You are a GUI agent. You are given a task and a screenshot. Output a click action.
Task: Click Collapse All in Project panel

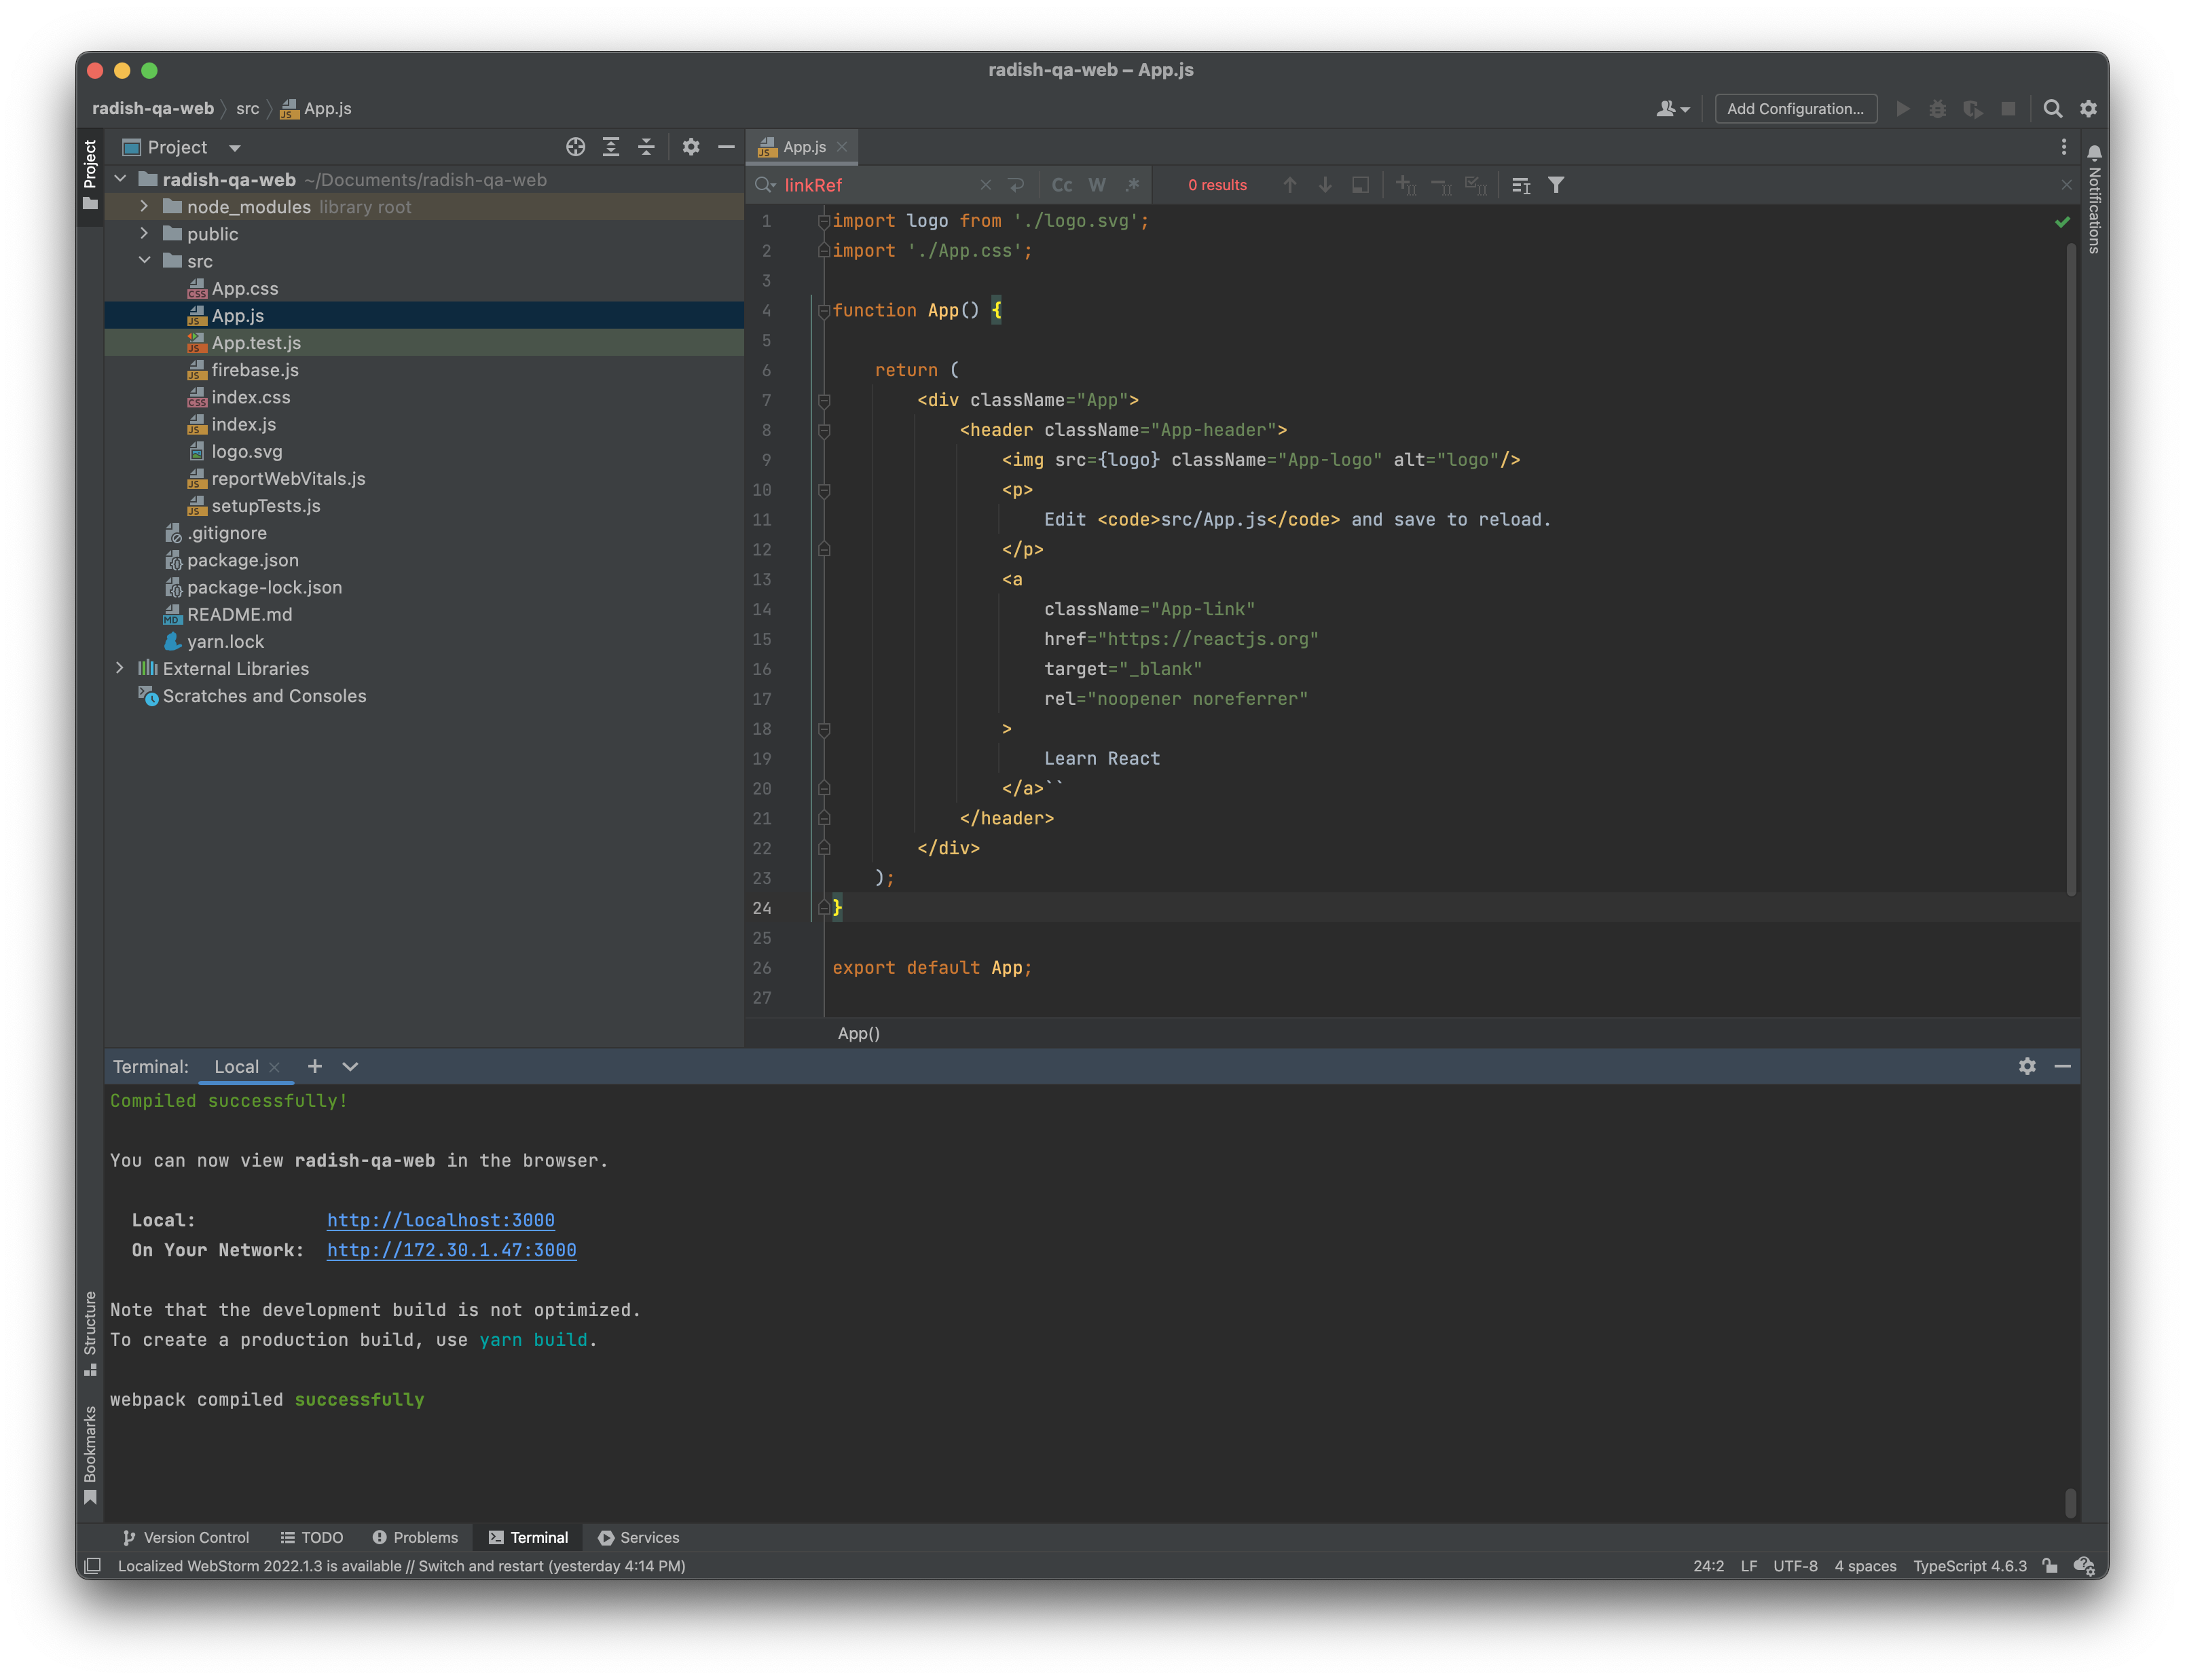point(647,147)
